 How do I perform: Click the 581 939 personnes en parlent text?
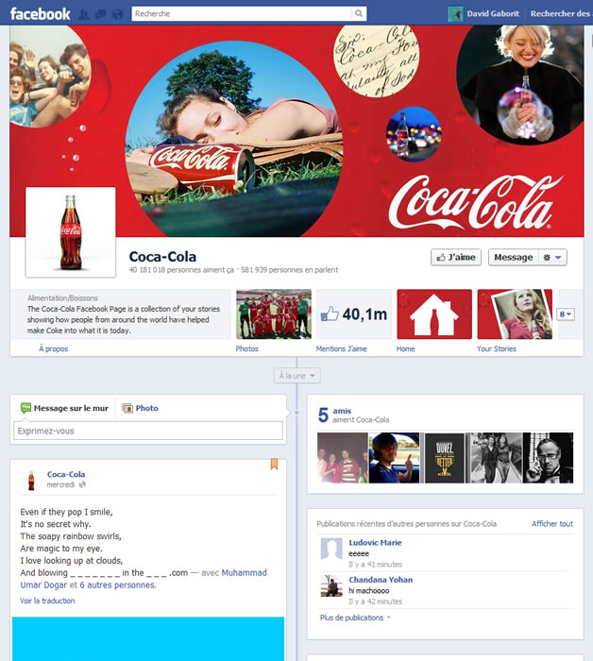[290, 270]
